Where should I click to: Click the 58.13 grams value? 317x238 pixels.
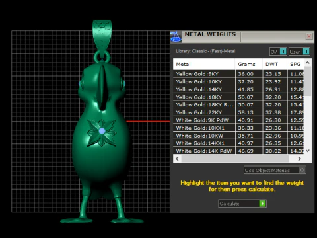246,112
